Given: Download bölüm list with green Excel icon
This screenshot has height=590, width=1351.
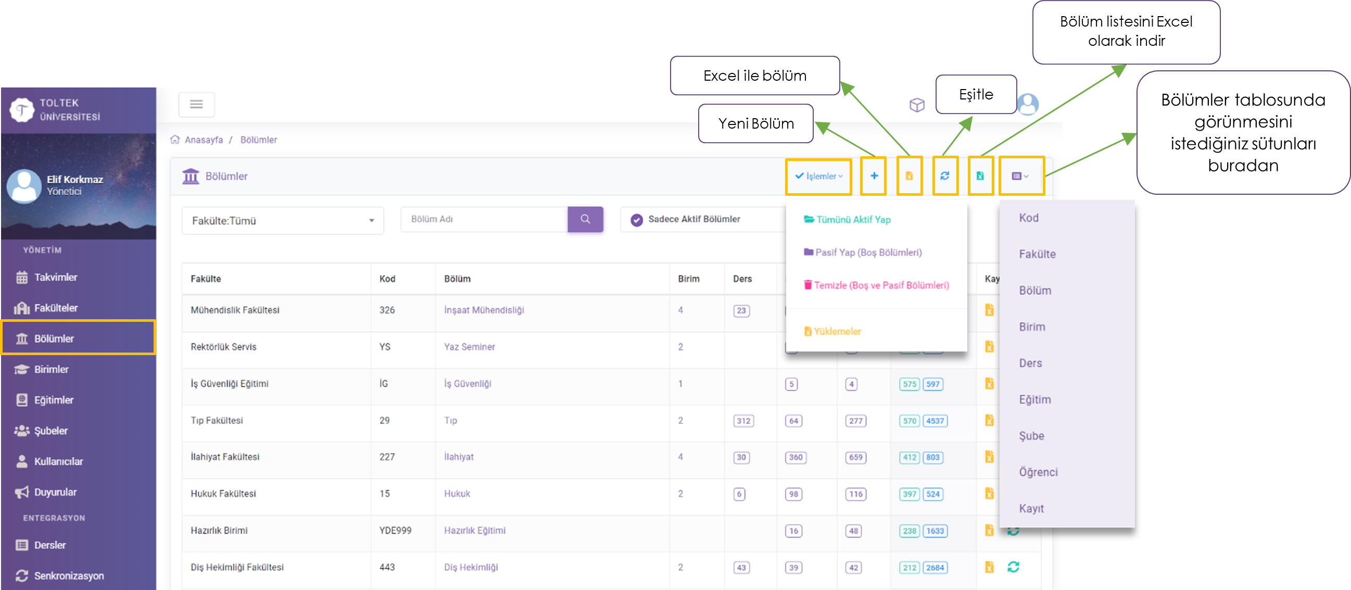Looking at the screenshot, I should pos(980,175).
